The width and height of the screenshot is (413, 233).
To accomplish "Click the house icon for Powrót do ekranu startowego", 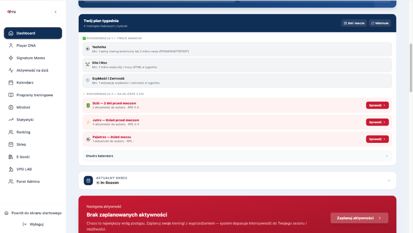I will (6, 213).
